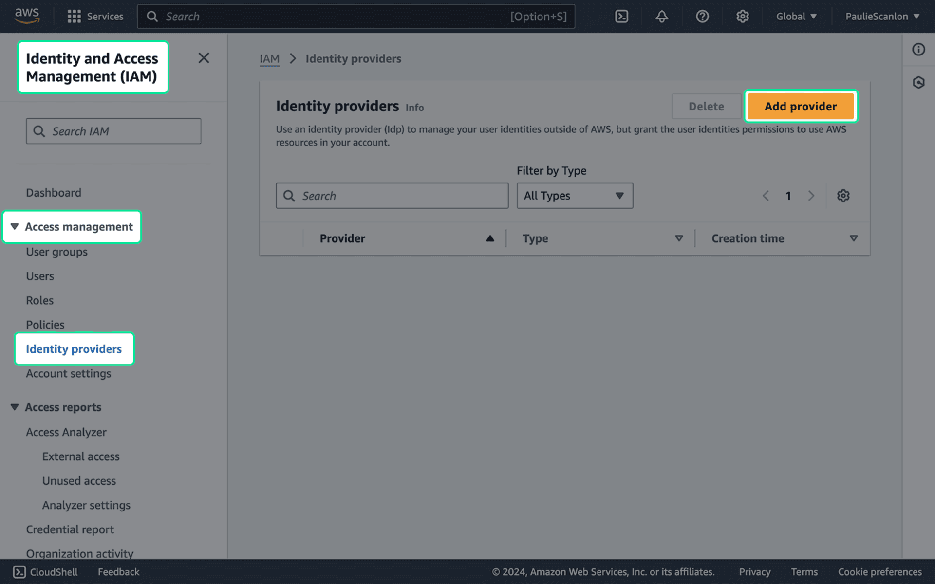This screenshot has height=584, width=935.
Task: Toggle the Provider column sort order
Action: (489, 238)
